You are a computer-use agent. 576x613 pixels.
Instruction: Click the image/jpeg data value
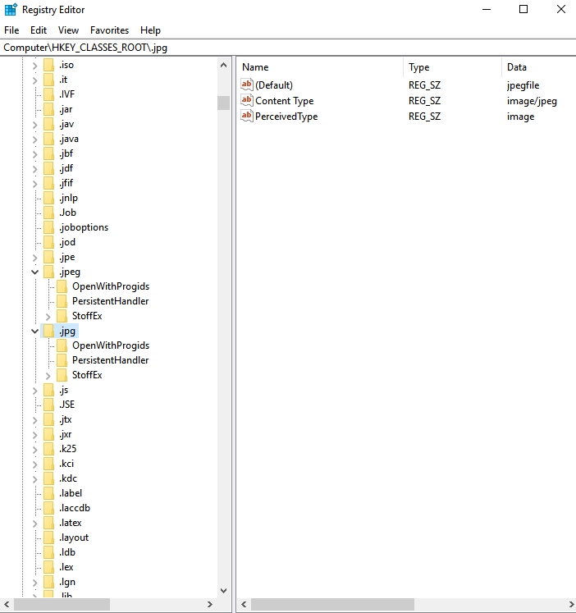tap(532, 101)
